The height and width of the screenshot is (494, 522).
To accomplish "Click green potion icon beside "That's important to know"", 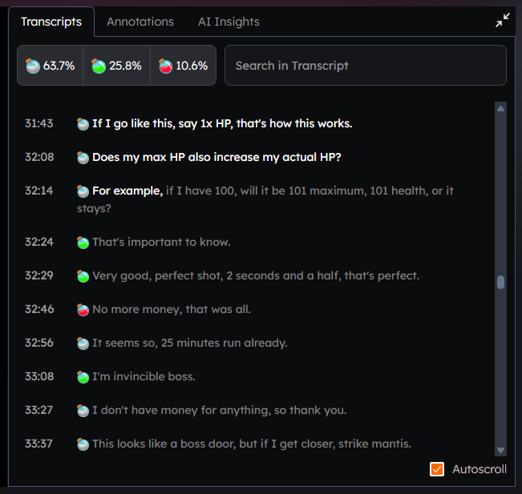I will coord(83,242).
